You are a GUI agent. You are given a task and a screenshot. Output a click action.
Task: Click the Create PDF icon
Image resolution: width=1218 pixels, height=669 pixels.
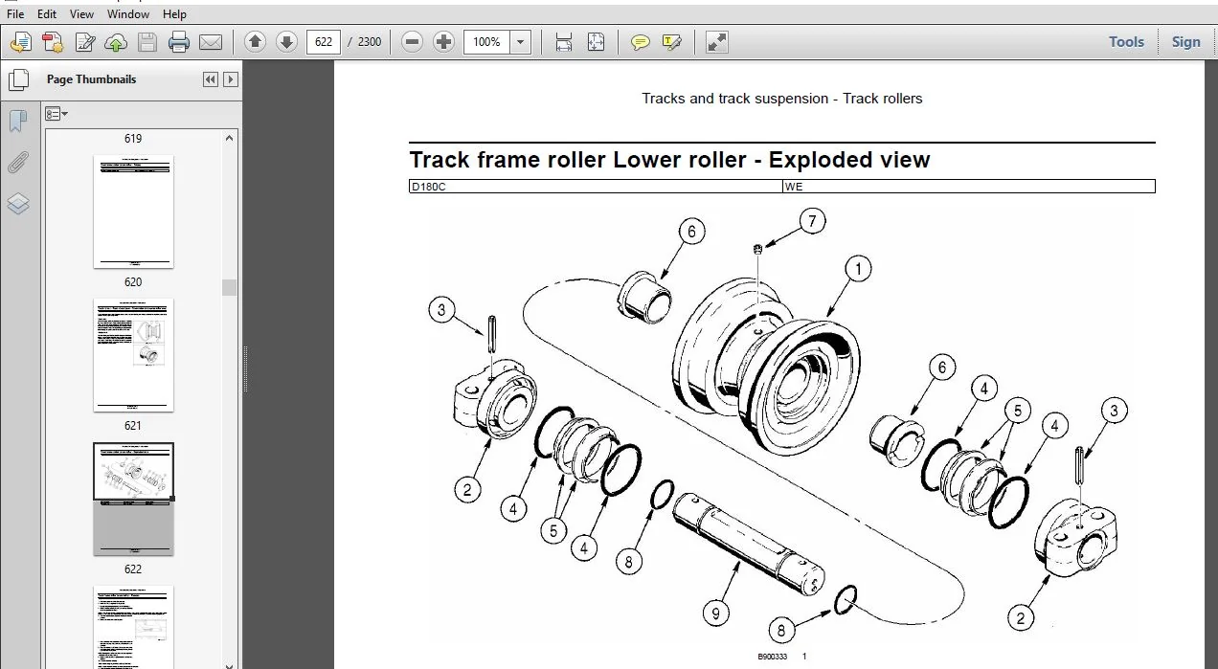point(53,42)
